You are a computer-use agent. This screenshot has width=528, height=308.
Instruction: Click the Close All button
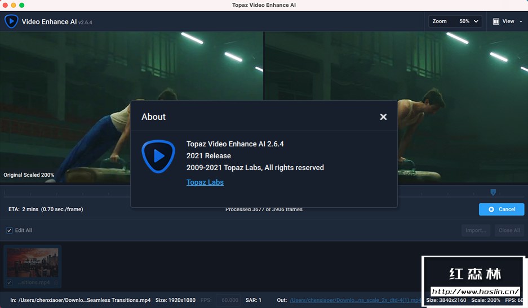click(x=509, y=230)
